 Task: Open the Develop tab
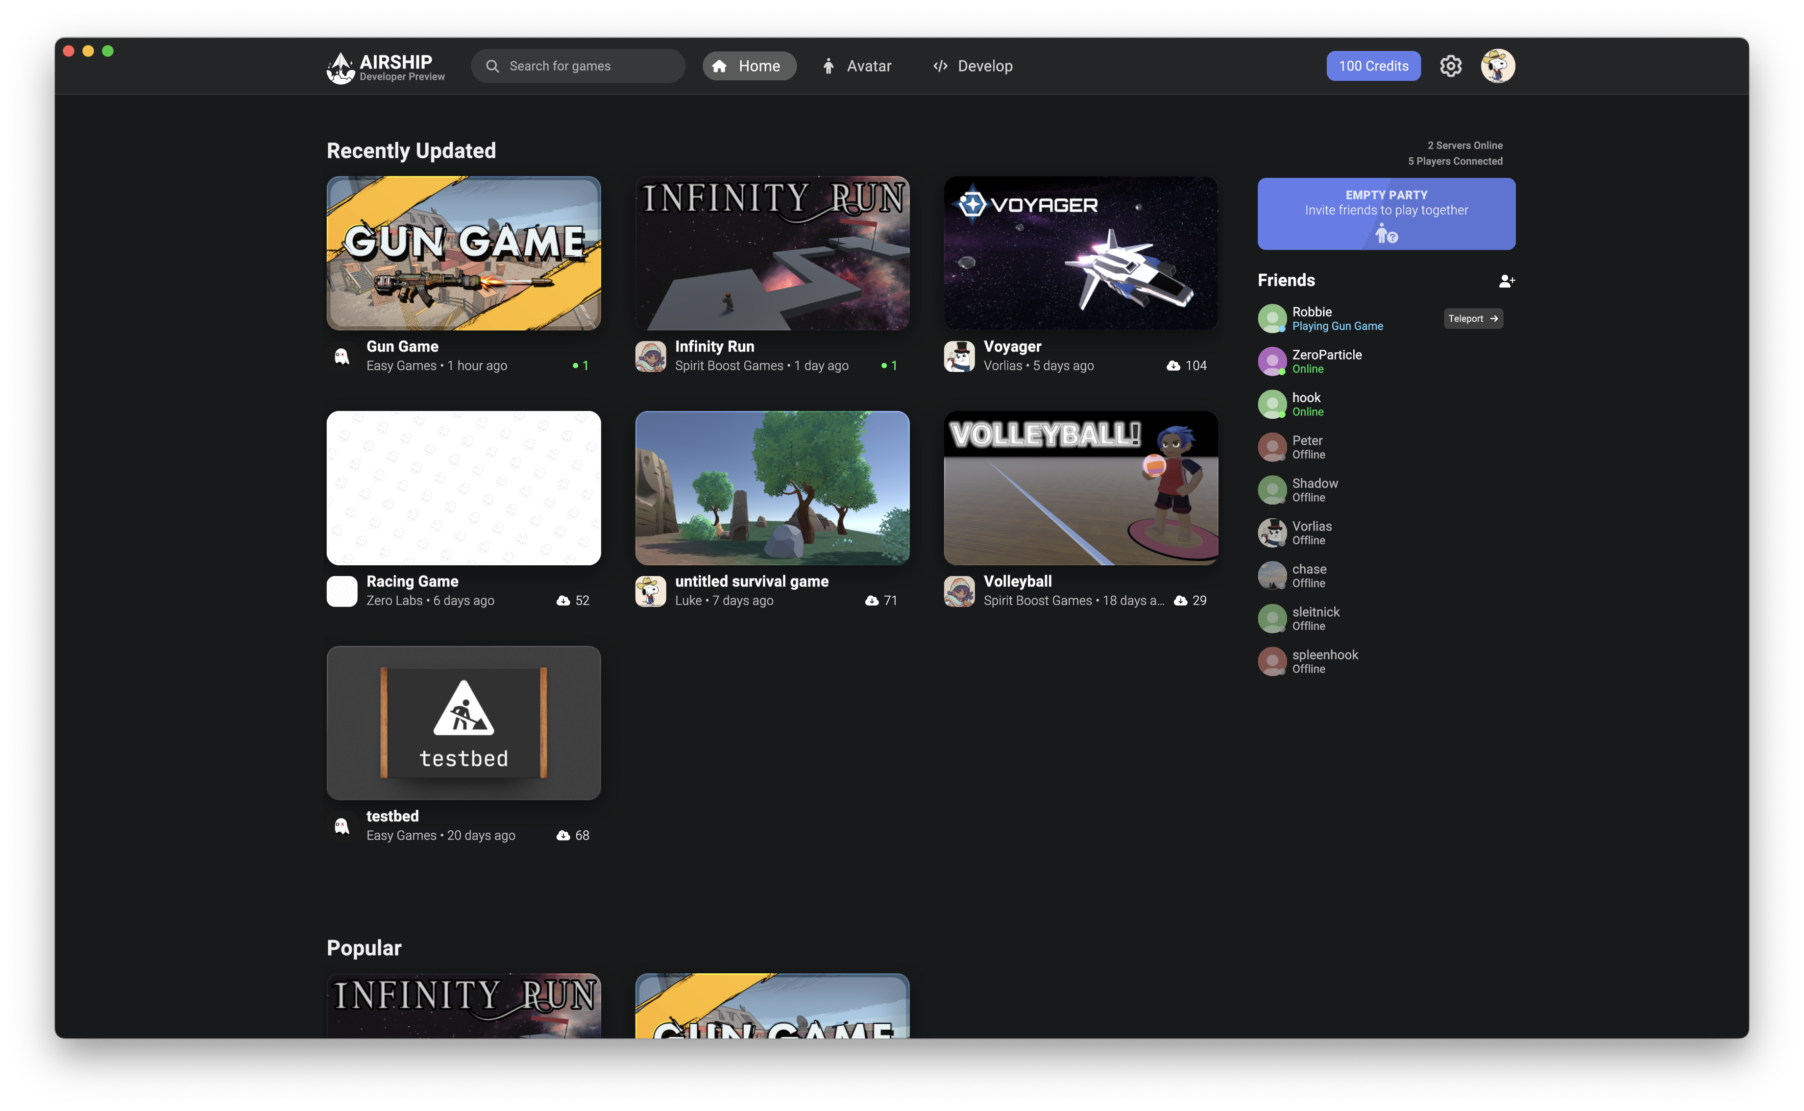click(x=973, y=66)
